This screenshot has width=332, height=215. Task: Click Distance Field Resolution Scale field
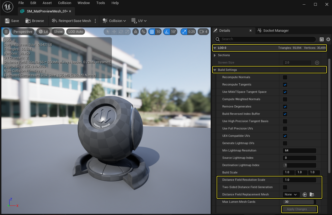(x=299, y=180)
